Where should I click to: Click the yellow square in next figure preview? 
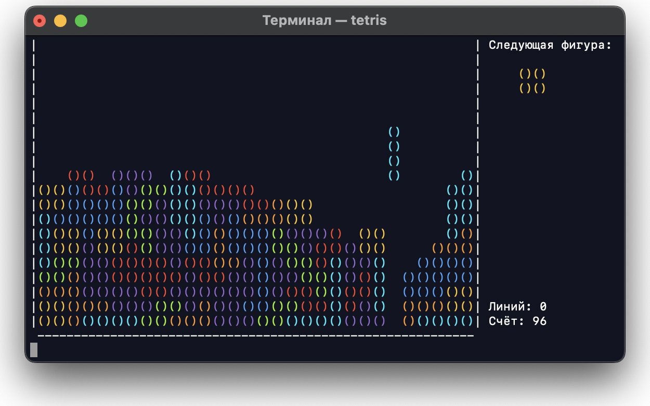[x=531, y=80]
